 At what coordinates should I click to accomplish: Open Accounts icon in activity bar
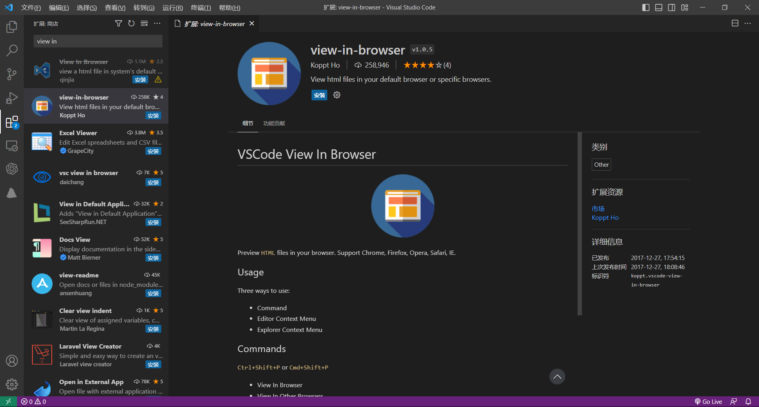12,361
